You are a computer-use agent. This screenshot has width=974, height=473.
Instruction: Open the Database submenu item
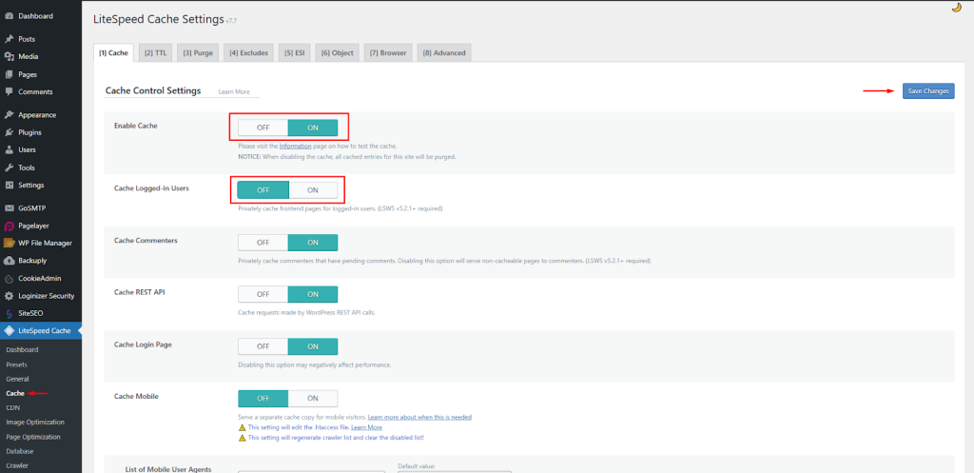coord(20,451)
